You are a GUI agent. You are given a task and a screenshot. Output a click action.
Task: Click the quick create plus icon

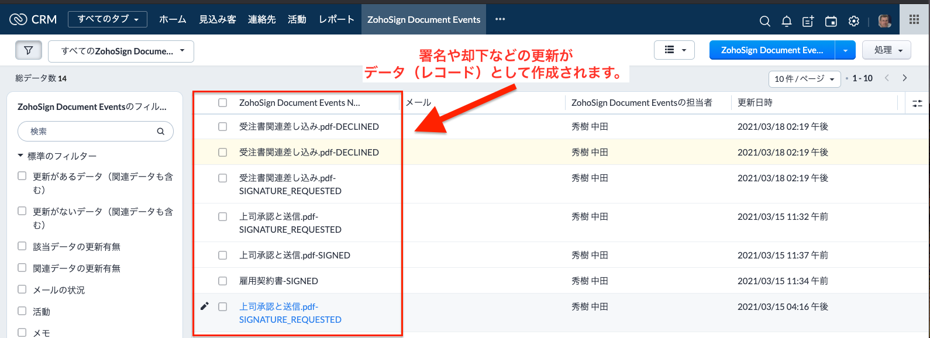808,21
